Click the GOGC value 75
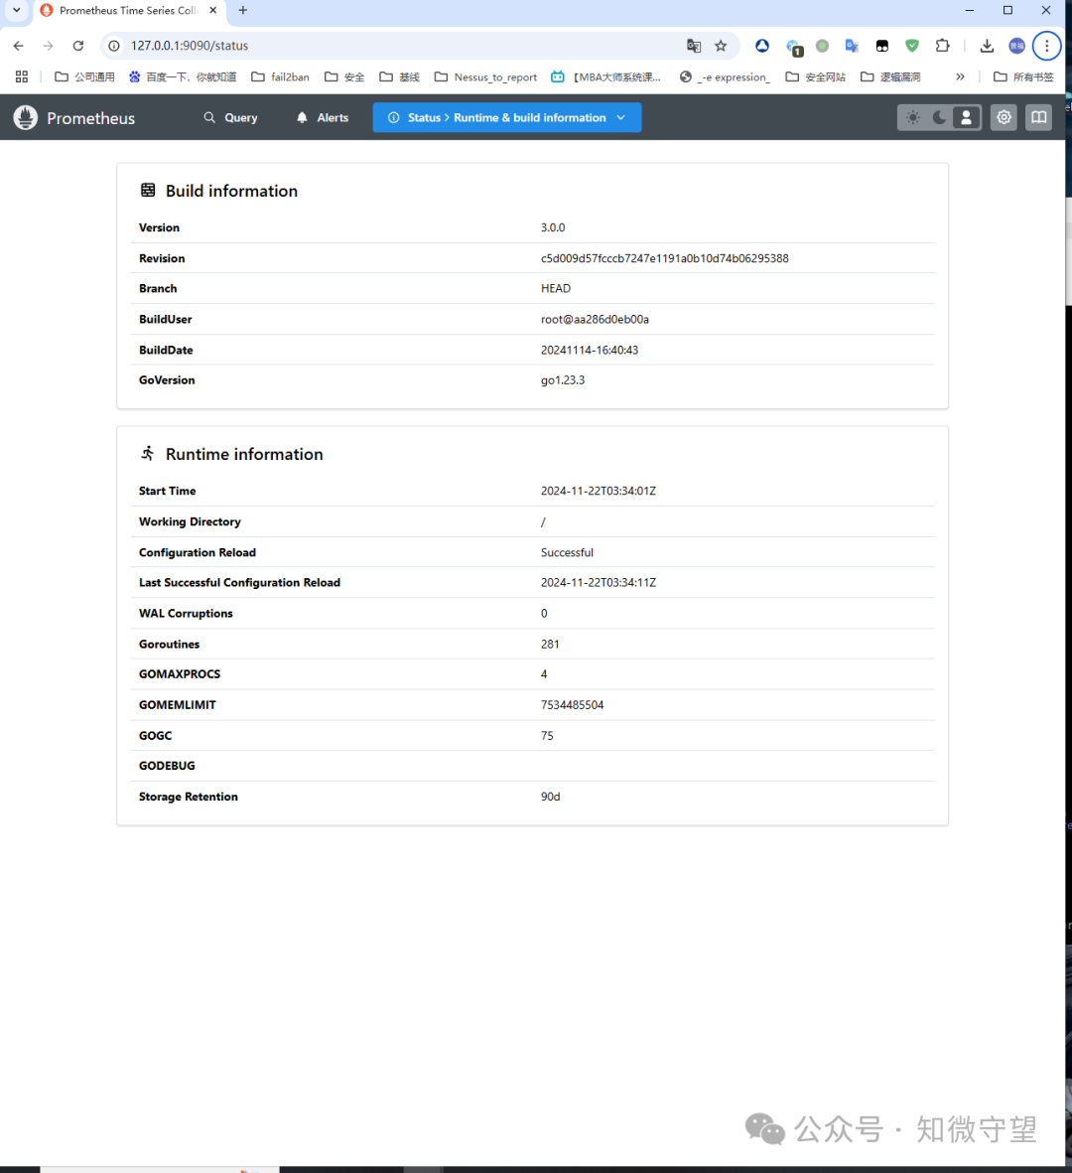The image size is (1072, 1173). pos(547,735)
